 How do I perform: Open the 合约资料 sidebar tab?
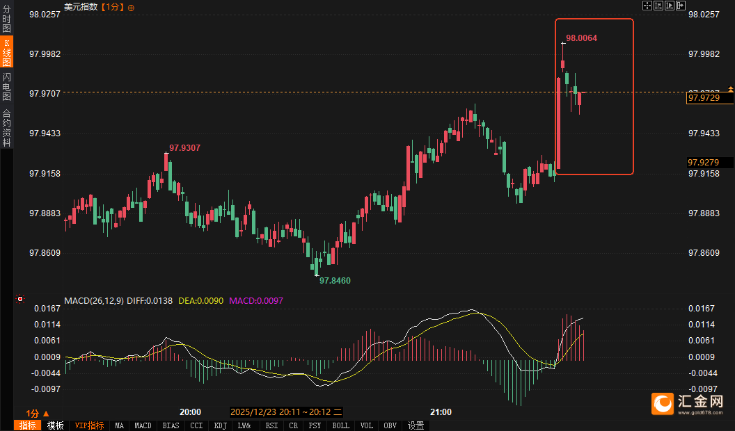pyautogui.click(x=6, y=127)
